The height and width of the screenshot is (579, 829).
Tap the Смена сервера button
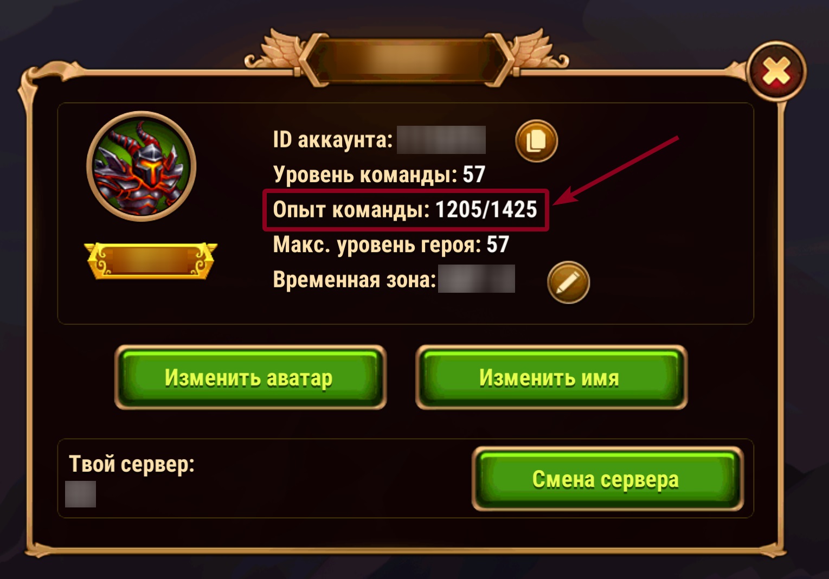pos(607,479)
